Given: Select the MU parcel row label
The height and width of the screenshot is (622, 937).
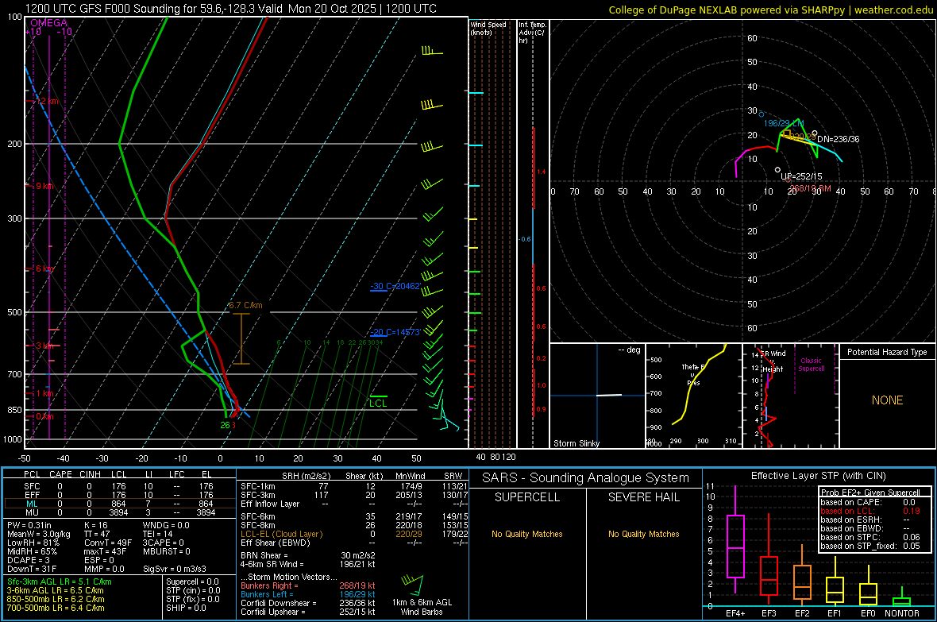Looking at the screenshot, I should 32,512.
